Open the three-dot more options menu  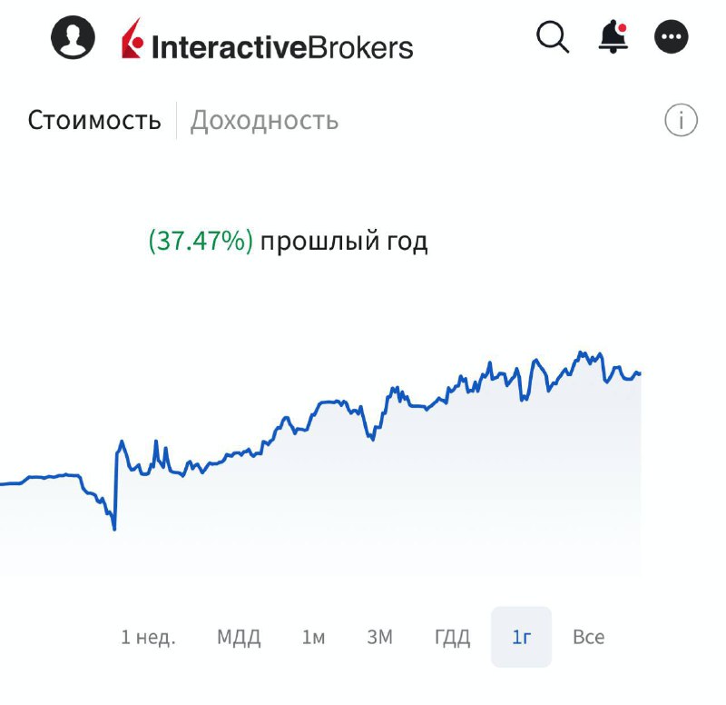pyautogui.click(x=671, y=36)
